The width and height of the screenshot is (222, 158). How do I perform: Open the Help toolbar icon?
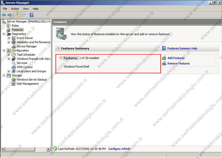click(x=32, y=15)
